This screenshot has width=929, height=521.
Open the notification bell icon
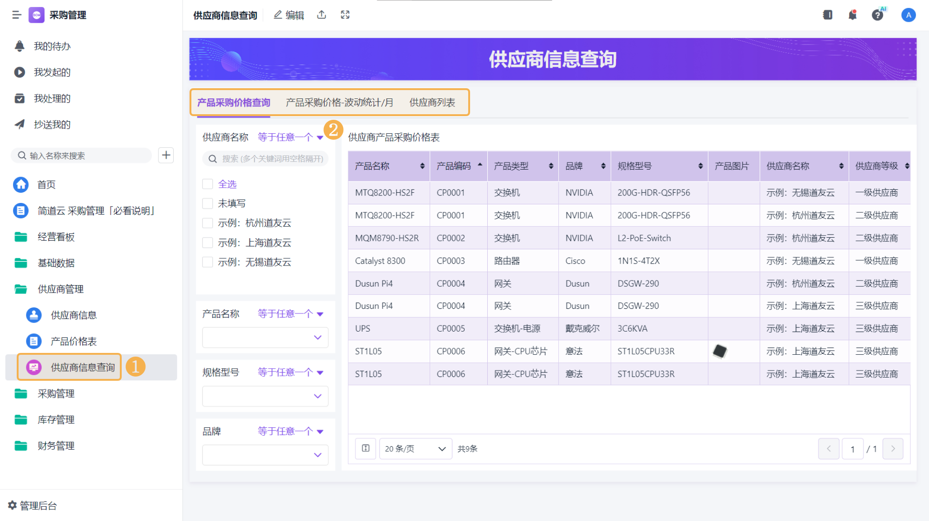pyautogui.click(x=852, y=15)
